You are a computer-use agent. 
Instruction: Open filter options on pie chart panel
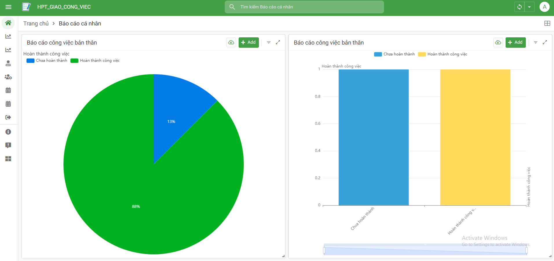[269, 43]
